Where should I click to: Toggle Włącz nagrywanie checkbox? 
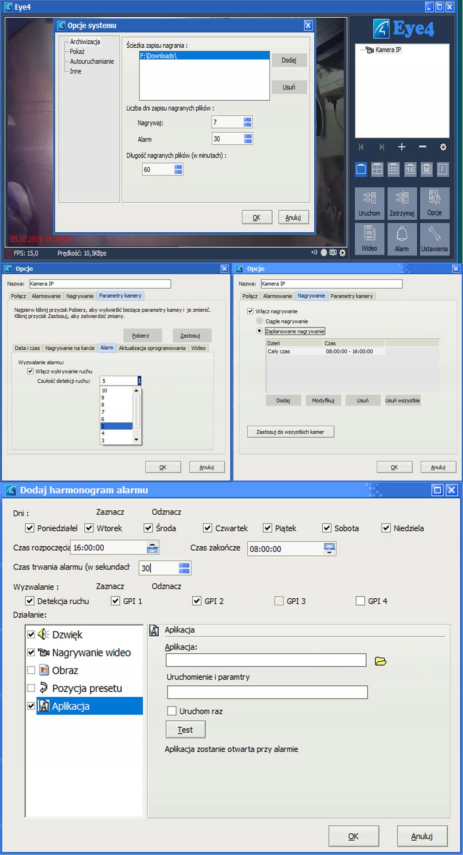pos(250,311)
